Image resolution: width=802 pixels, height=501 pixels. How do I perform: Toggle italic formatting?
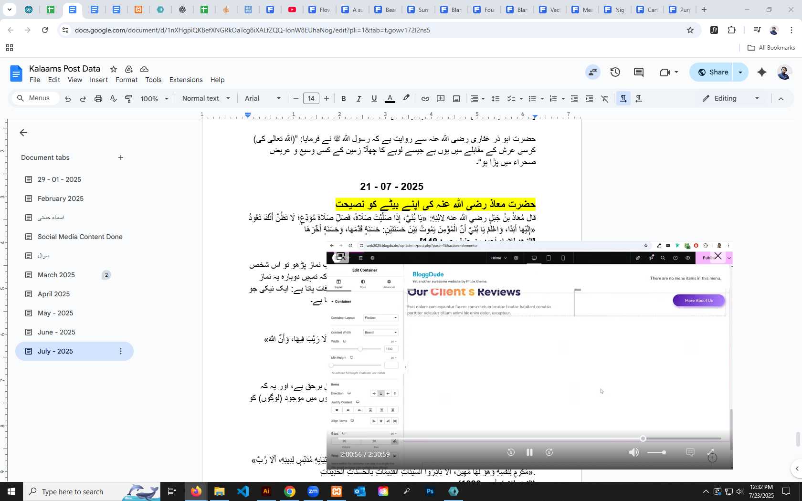point(359,99)
